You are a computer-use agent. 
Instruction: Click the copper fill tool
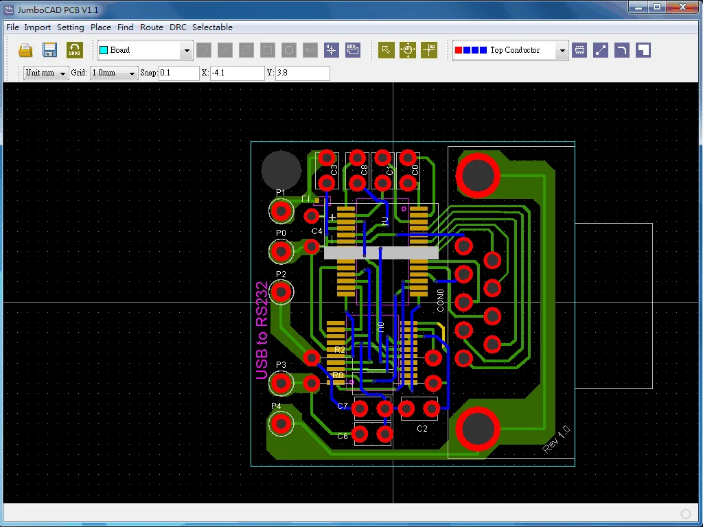tap(643, 49)
